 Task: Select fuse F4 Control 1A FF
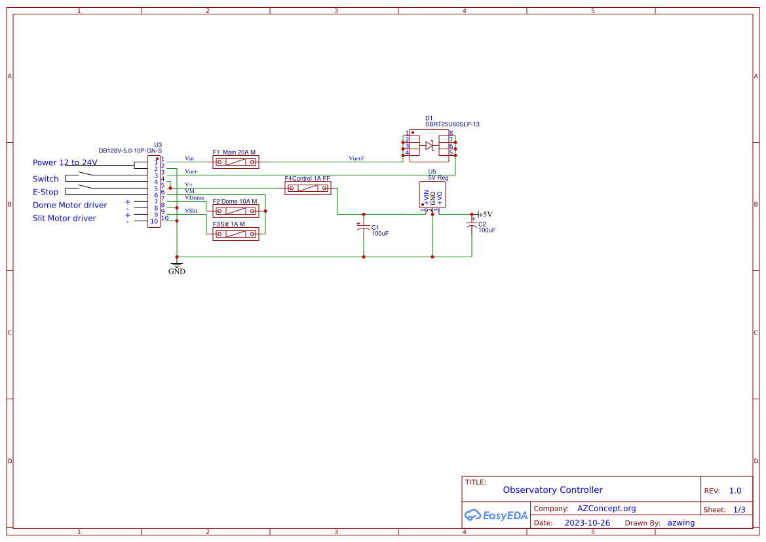click(307, 187)
